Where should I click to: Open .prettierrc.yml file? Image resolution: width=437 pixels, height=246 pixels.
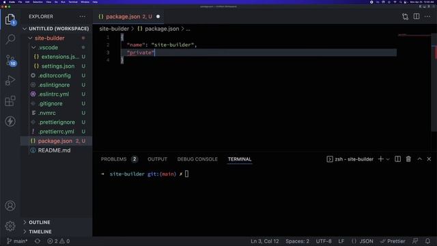click(x=56, y=131)
